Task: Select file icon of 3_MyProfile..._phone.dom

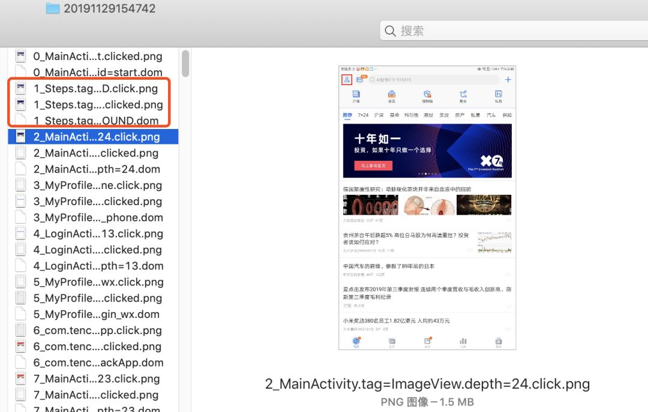Action: click(20, 217)
